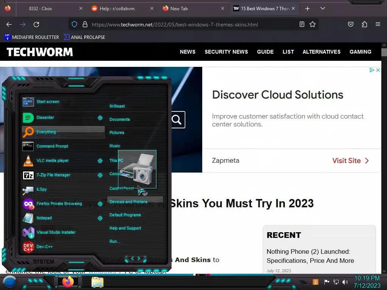Go back to previous page
The image size is (387, 290).
(x=9, y=25)
